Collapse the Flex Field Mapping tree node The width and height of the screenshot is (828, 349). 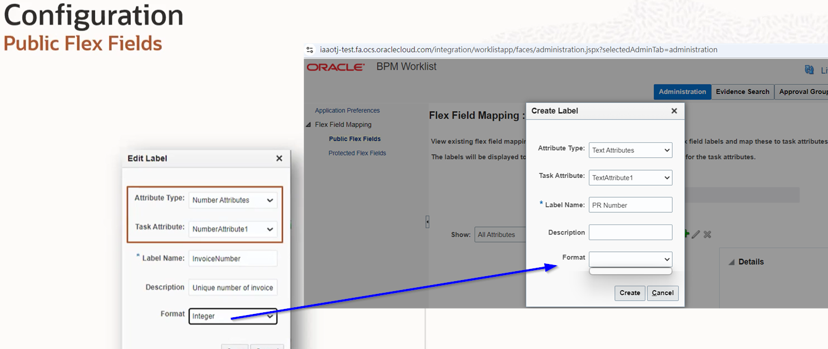tap(309, 124)
